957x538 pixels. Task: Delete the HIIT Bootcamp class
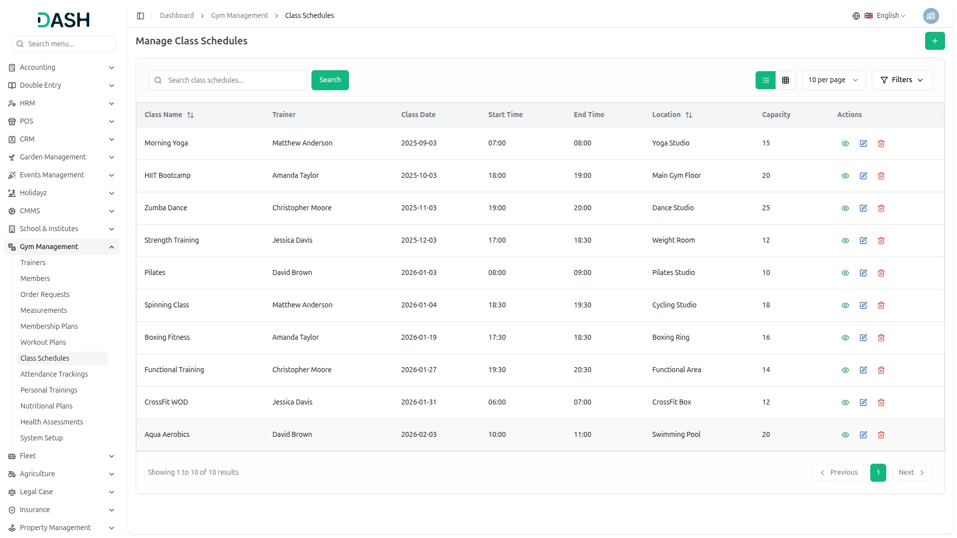coord(881,176)
